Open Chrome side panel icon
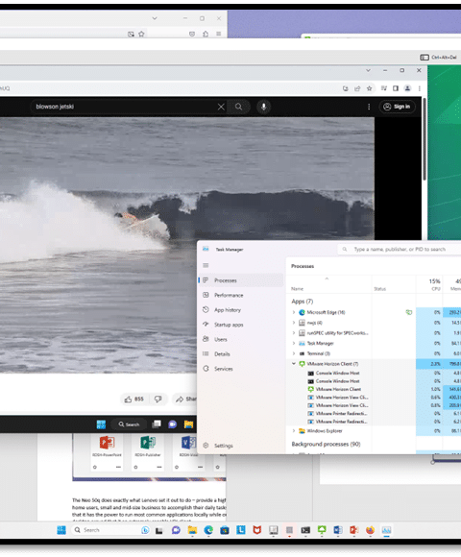 point(396,88)
